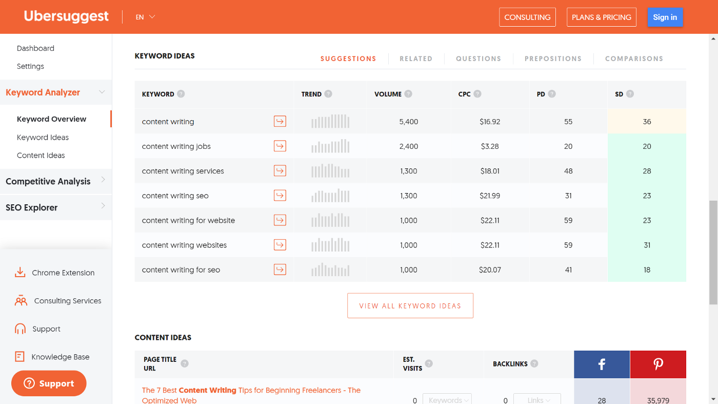
Task: Click help icon next to SD header
Action: [630, 94]
